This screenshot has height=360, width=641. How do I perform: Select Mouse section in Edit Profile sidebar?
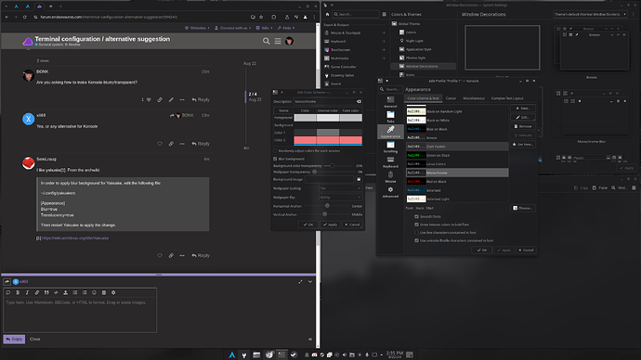coord(390,176)
